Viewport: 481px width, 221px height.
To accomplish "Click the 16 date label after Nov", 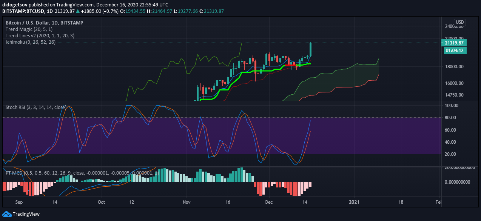I will (228, 202).
